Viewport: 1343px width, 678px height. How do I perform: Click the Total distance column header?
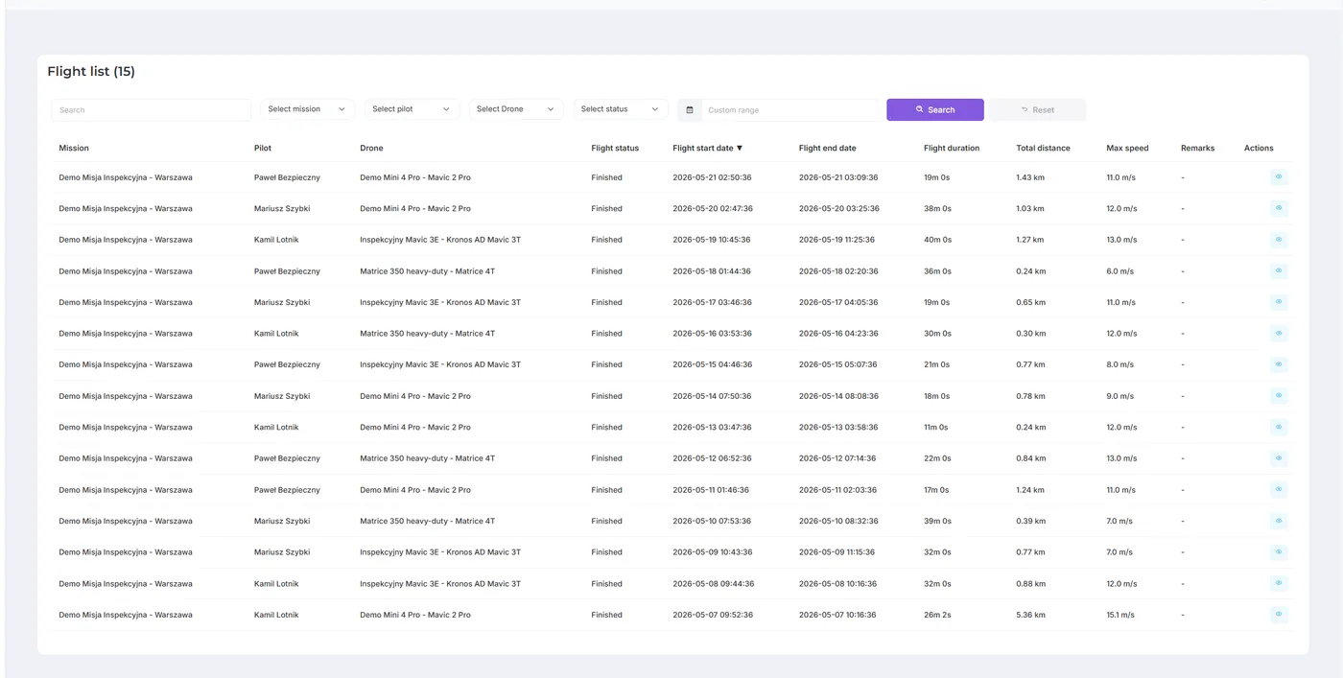click(1044, 148)
